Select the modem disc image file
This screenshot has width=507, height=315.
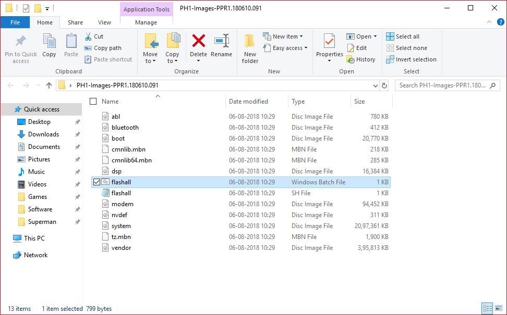pyautogui.click(x=240, y=204)
